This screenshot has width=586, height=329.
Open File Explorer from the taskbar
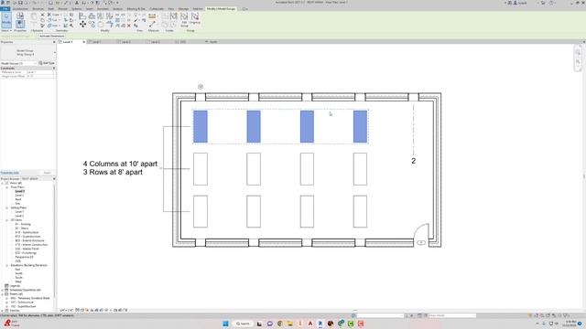point(290,324)
